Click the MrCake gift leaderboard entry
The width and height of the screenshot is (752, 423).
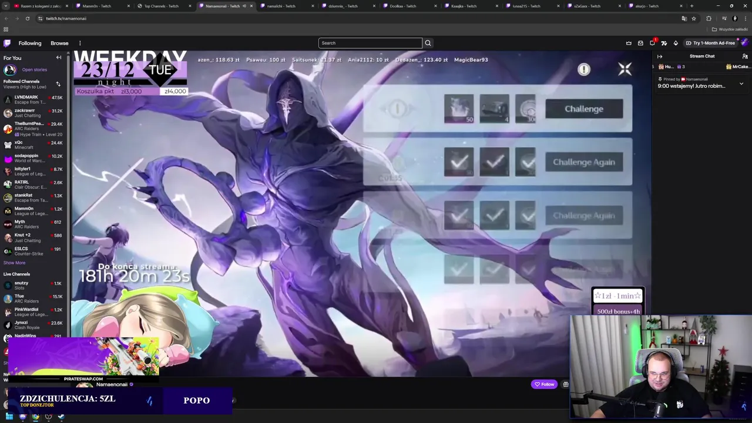click(x=739, y=66)
